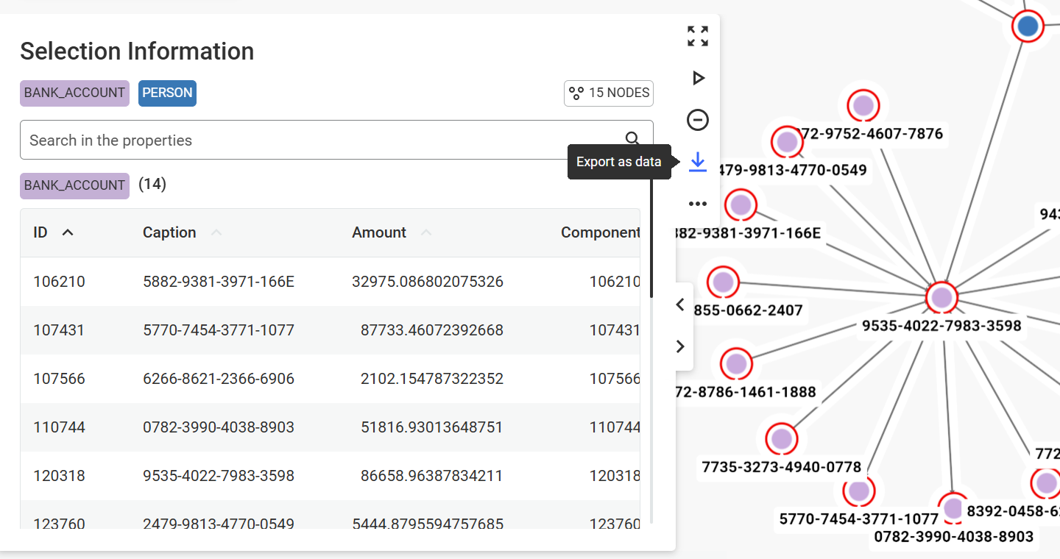Click the table's vertical scrollbar
This screenshot has width=1060, height=559.
[x=651, y=235]
